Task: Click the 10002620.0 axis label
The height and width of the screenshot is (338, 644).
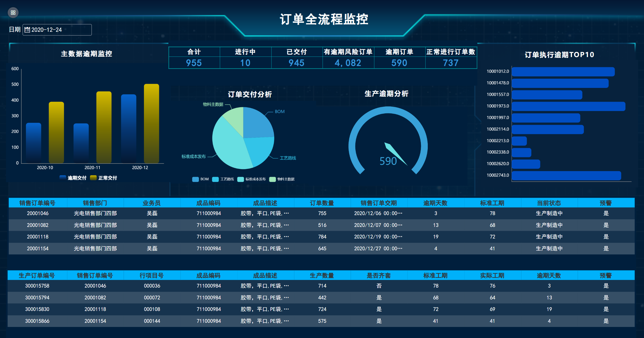Action: click(x=498, y=164)
